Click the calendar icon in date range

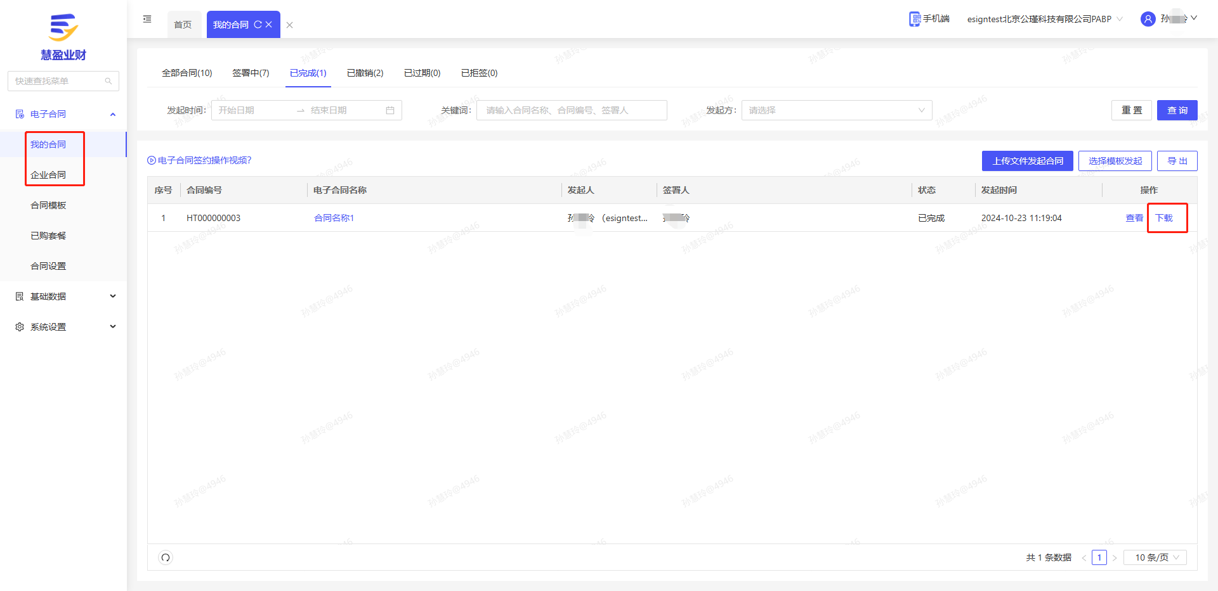coord(390,110)
